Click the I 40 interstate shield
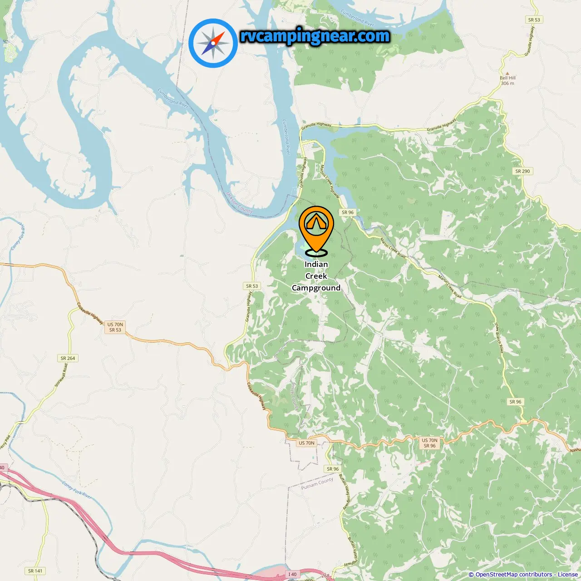The image size is (581, 581). (292, 574)
